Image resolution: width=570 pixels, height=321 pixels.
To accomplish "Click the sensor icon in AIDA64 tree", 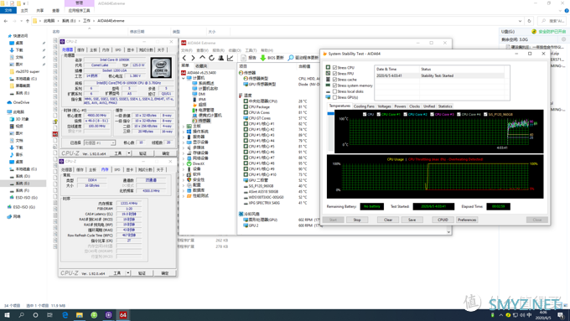I will click(x=194, y=121).
